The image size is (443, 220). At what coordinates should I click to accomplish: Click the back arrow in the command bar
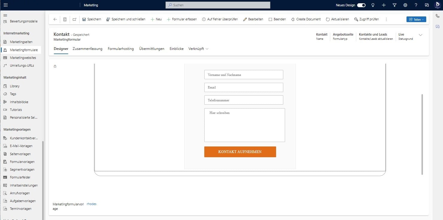click(x=55, y=19)
